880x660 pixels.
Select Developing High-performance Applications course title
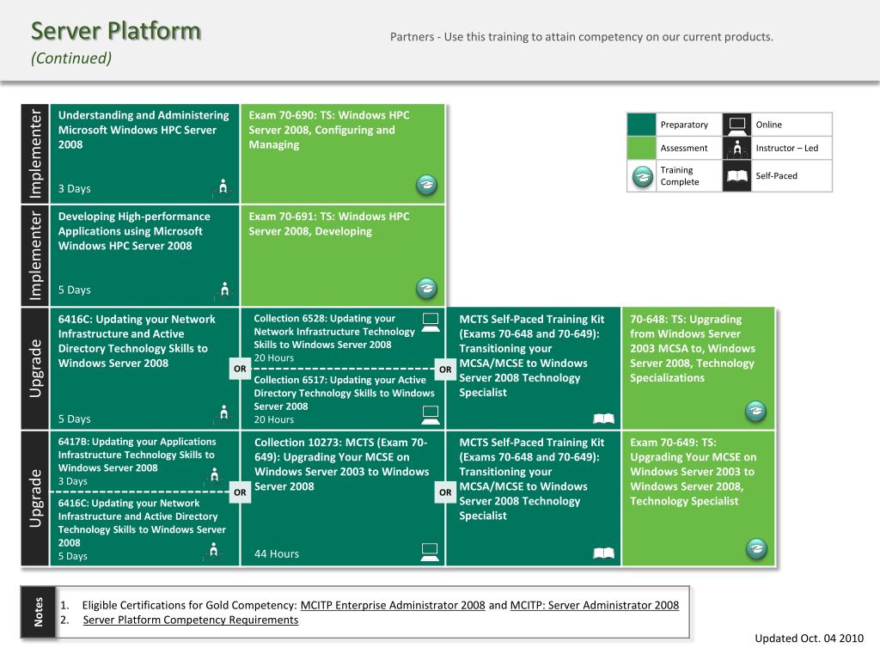coord(134,230)
